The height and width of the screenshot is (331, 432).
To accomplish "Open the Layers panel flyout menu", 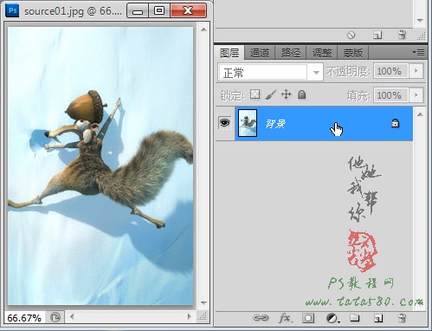I will [x=418, y=52].
